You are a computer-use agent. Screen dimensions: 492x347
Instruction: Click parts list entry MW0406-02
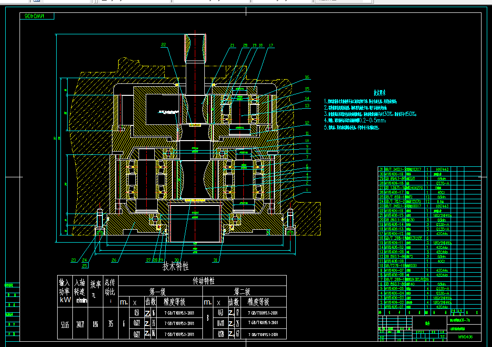coord(394,302)
